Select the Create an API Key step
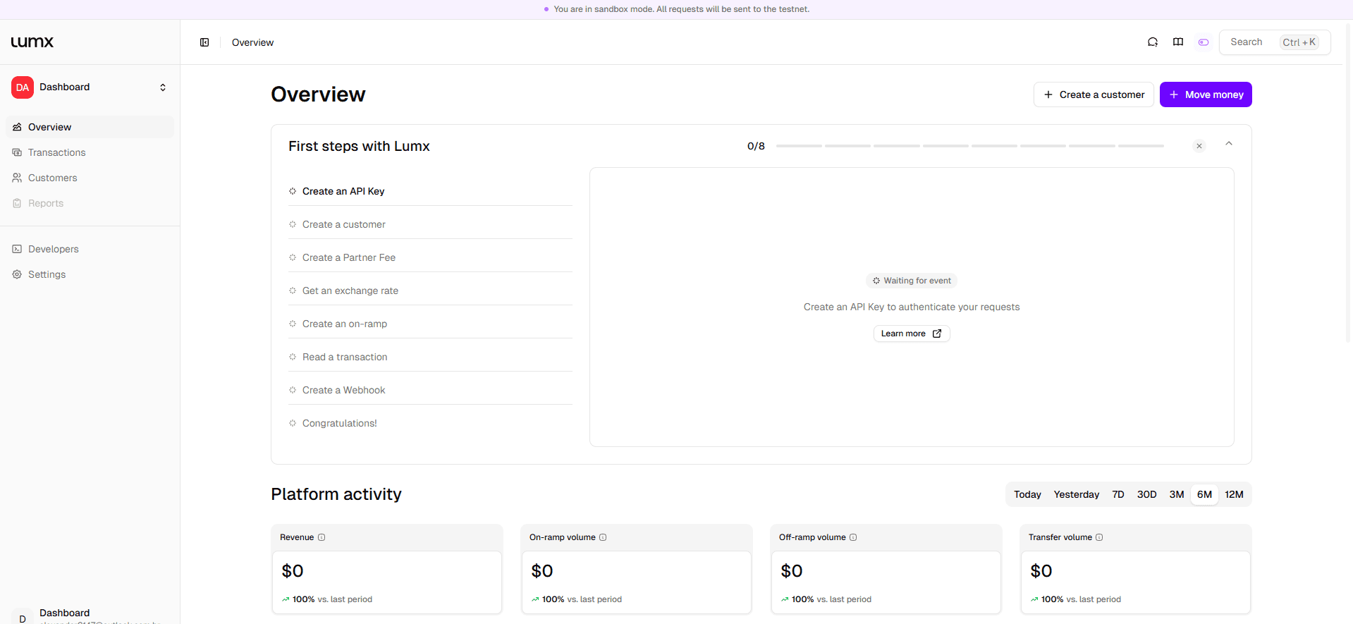Screen dimensions: 1353x624 click(430, 191)
